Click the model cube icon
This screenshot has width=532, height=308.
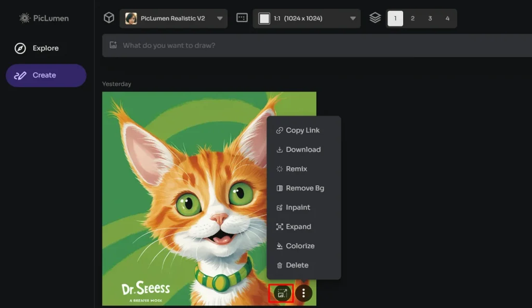(x=109, y=17)
